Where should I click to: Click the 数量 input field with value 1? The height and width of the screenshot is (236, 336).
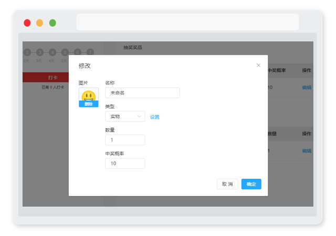click(x=125, y=140)
